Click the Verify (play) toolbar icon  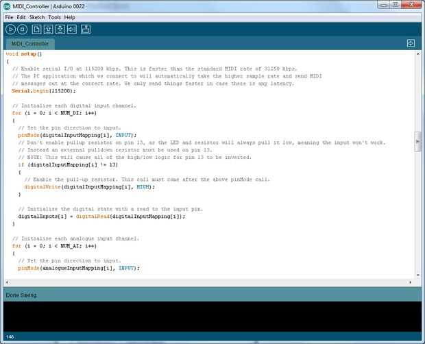(10, 29)
